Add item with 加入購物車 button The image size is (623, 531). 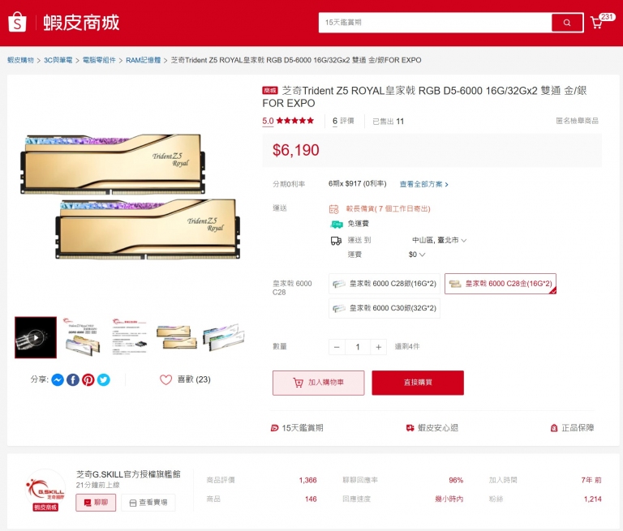coord(318,383)
